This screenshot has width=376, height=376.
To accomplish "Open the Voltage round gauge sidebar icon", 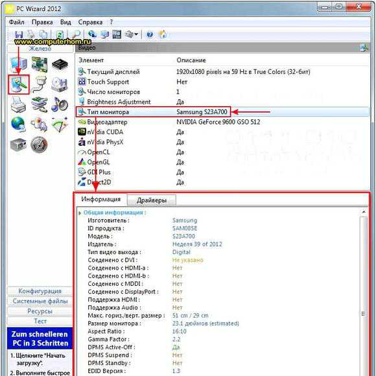I will [x=39, y=145].
